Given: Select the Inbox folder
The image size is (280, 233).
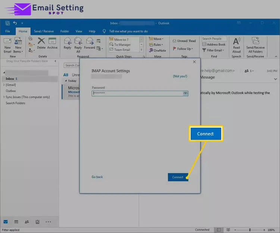Looking at the screenshot, I should [x=30, y=79].
